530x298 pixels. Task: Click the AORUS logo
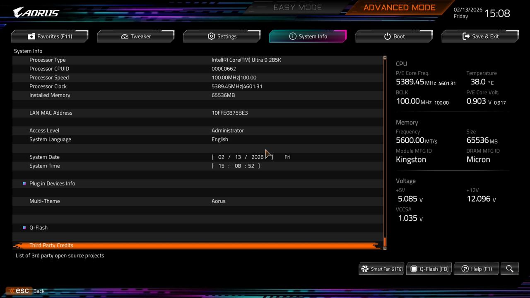(x=35, y=12)
